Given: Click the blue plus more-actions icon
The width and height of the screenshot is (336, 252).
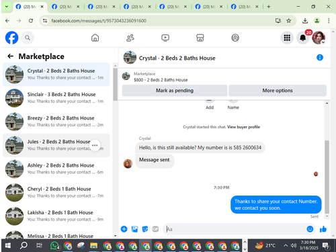Looking at the screenshot, I should 124,229.
